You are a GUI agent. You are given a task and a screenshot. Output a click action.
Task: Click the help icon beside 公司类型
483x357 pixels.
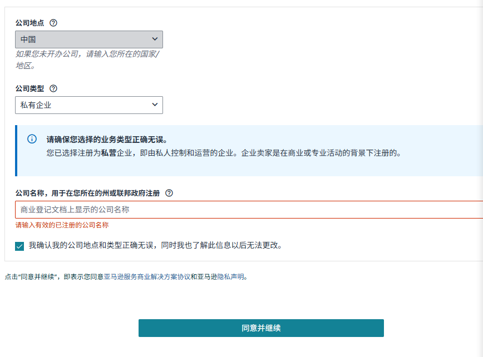53,88
